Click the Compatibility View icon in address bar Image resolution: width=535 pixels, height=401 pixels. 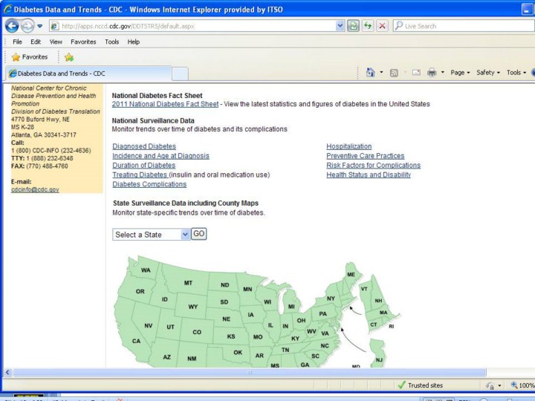pos(354,25)
